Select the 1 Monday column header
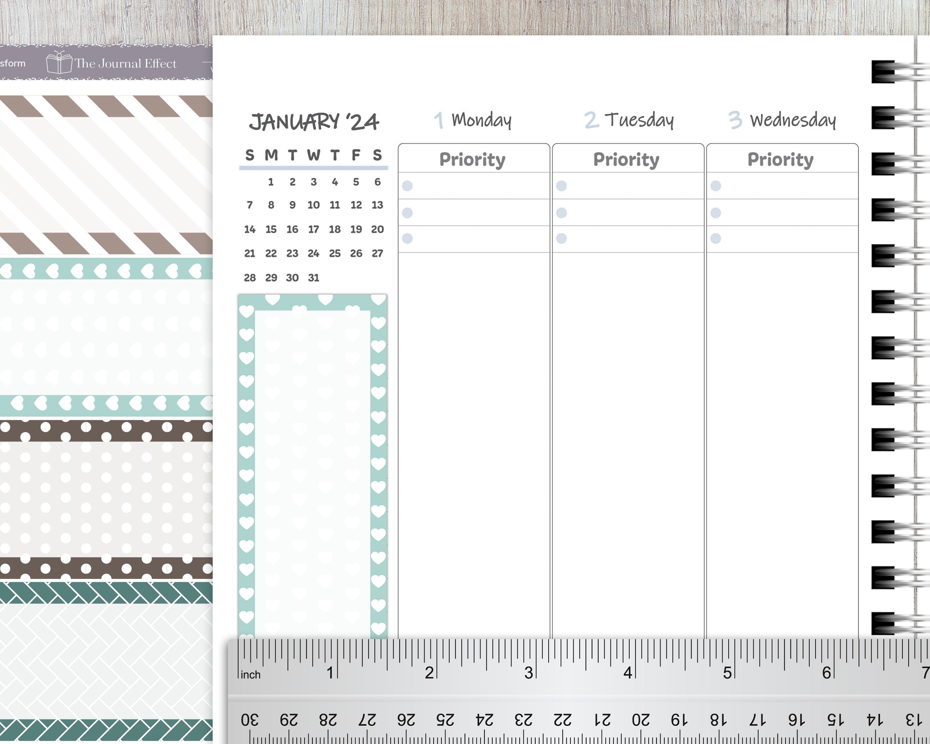 pyautogui.click(x=473, y=120)
